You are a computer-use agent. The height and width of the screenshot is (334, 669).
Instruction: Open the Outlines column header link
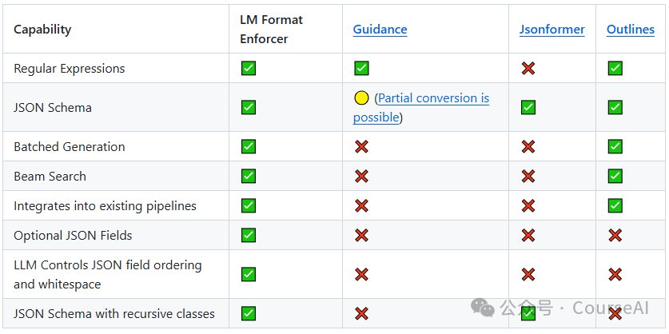point(630,30)
